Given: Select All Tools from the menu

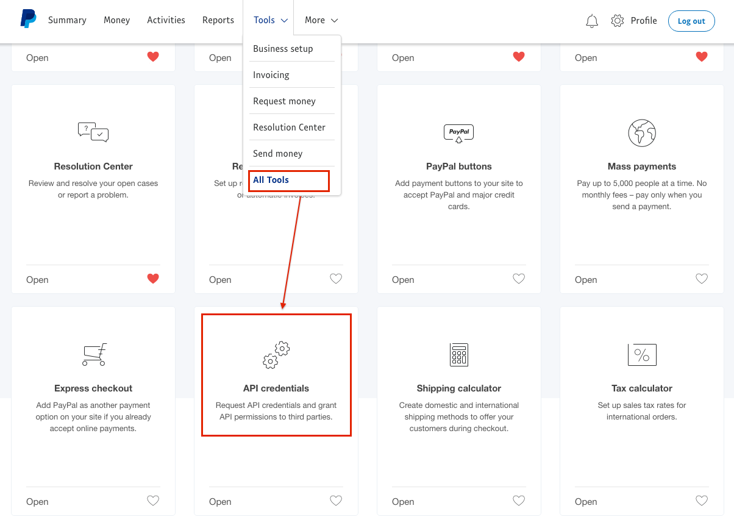Looking at the screenshot, I should pos(289,180).
